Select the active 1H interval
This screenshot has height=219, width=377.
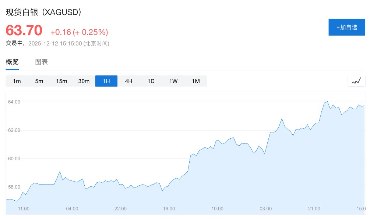(x=106, y=81)
